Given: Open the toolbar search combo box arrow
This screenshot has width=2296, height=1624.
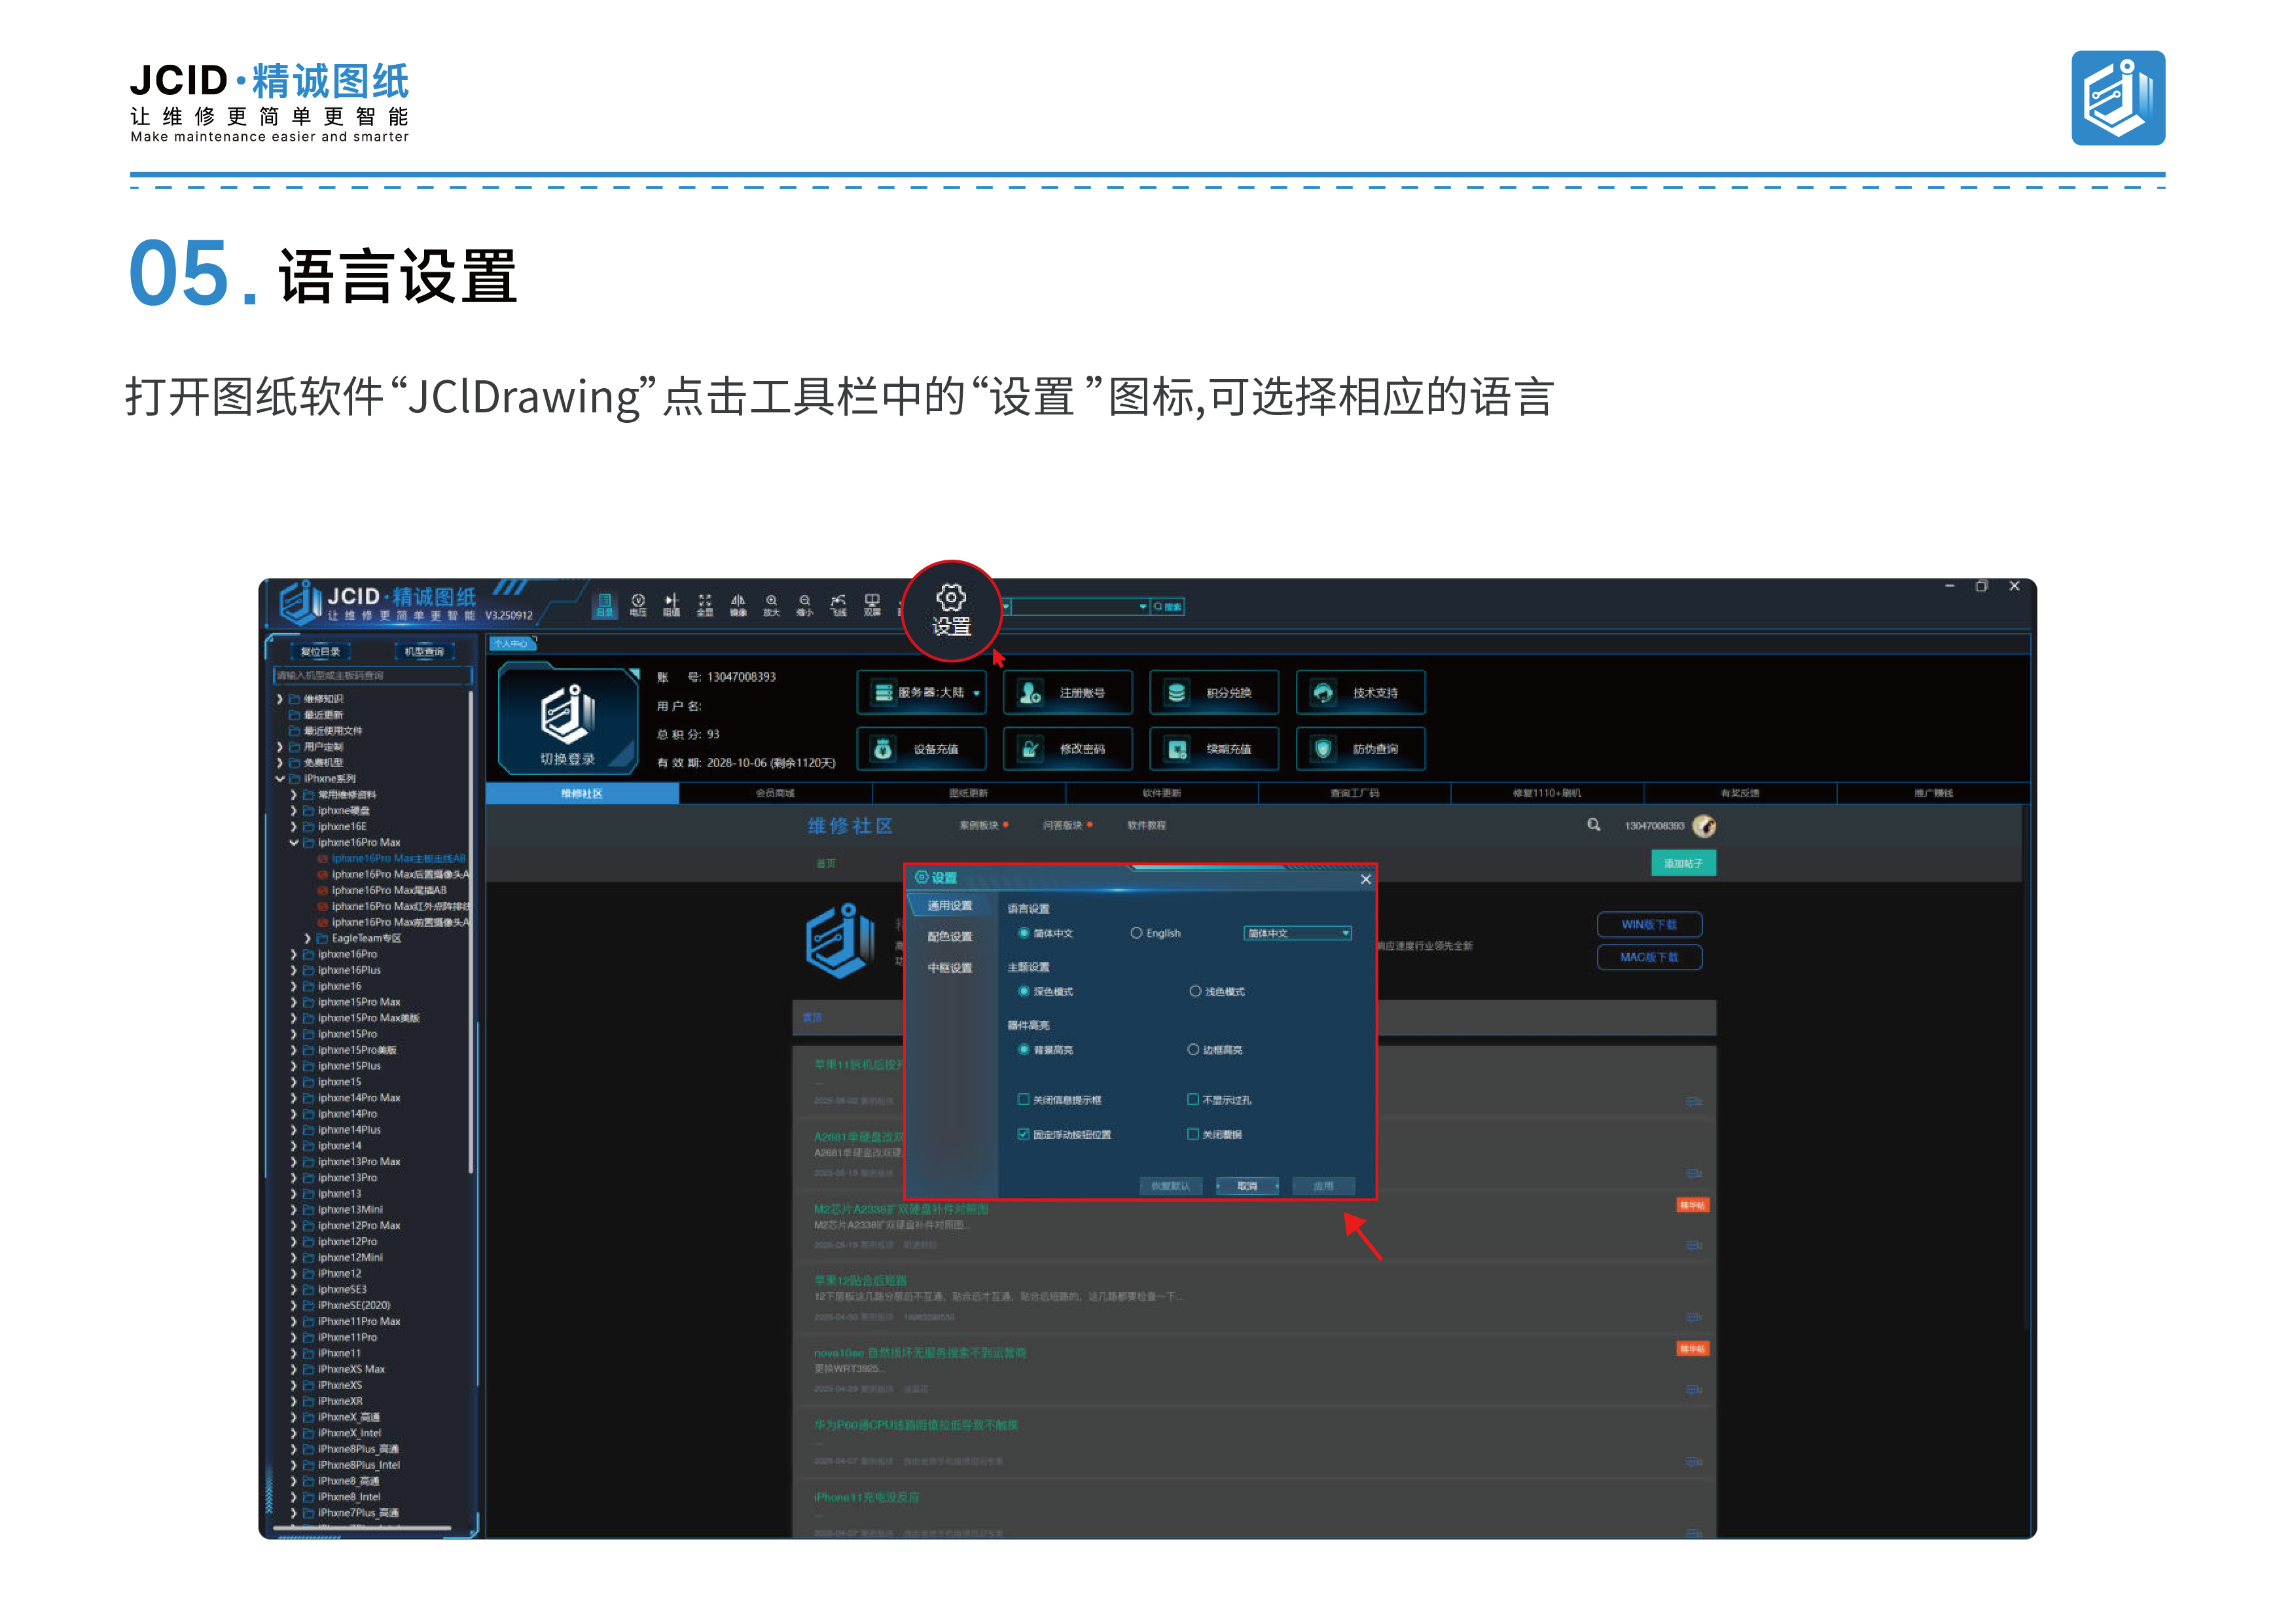Looking at the screenshot, I should tap(1142, 607).
